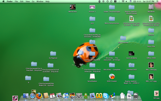
Task: Select the Under The Blacklight folder
Action: pos(112,7)
